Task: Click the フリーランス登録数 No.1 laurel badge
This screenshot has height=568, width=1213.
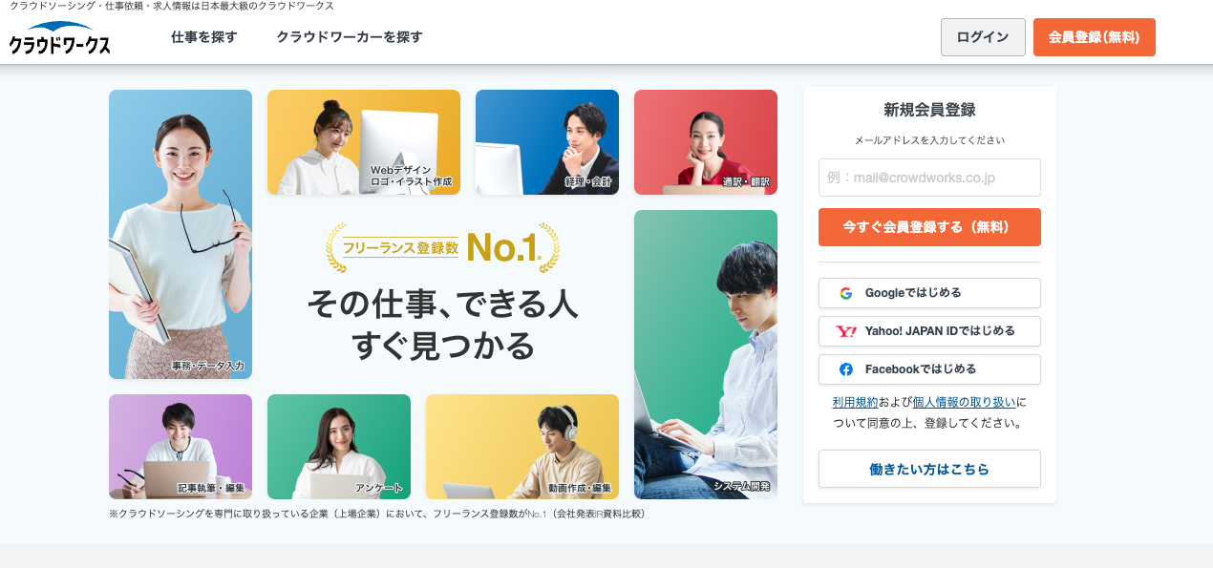Action: coord(443,248)
